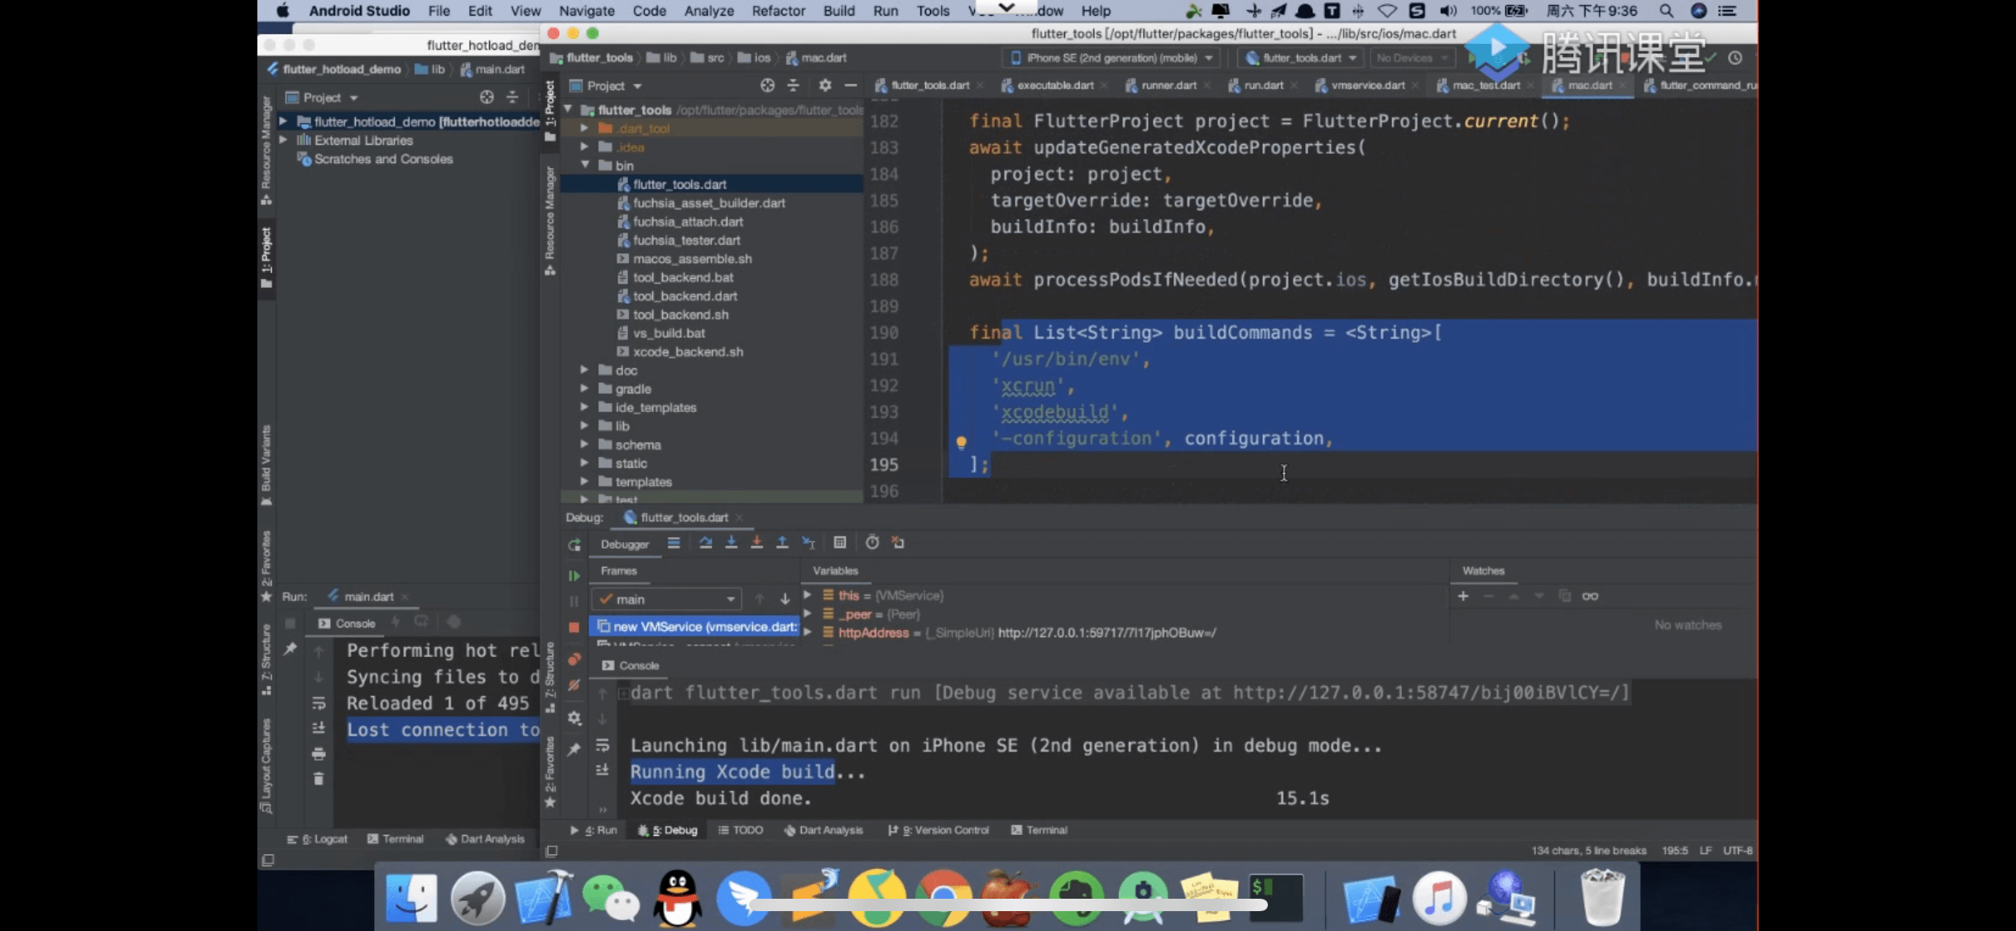Viewport: 2016px width, 931px height.
Task: Click the Step Into debugger icon
Action: [x=731, y=543]
